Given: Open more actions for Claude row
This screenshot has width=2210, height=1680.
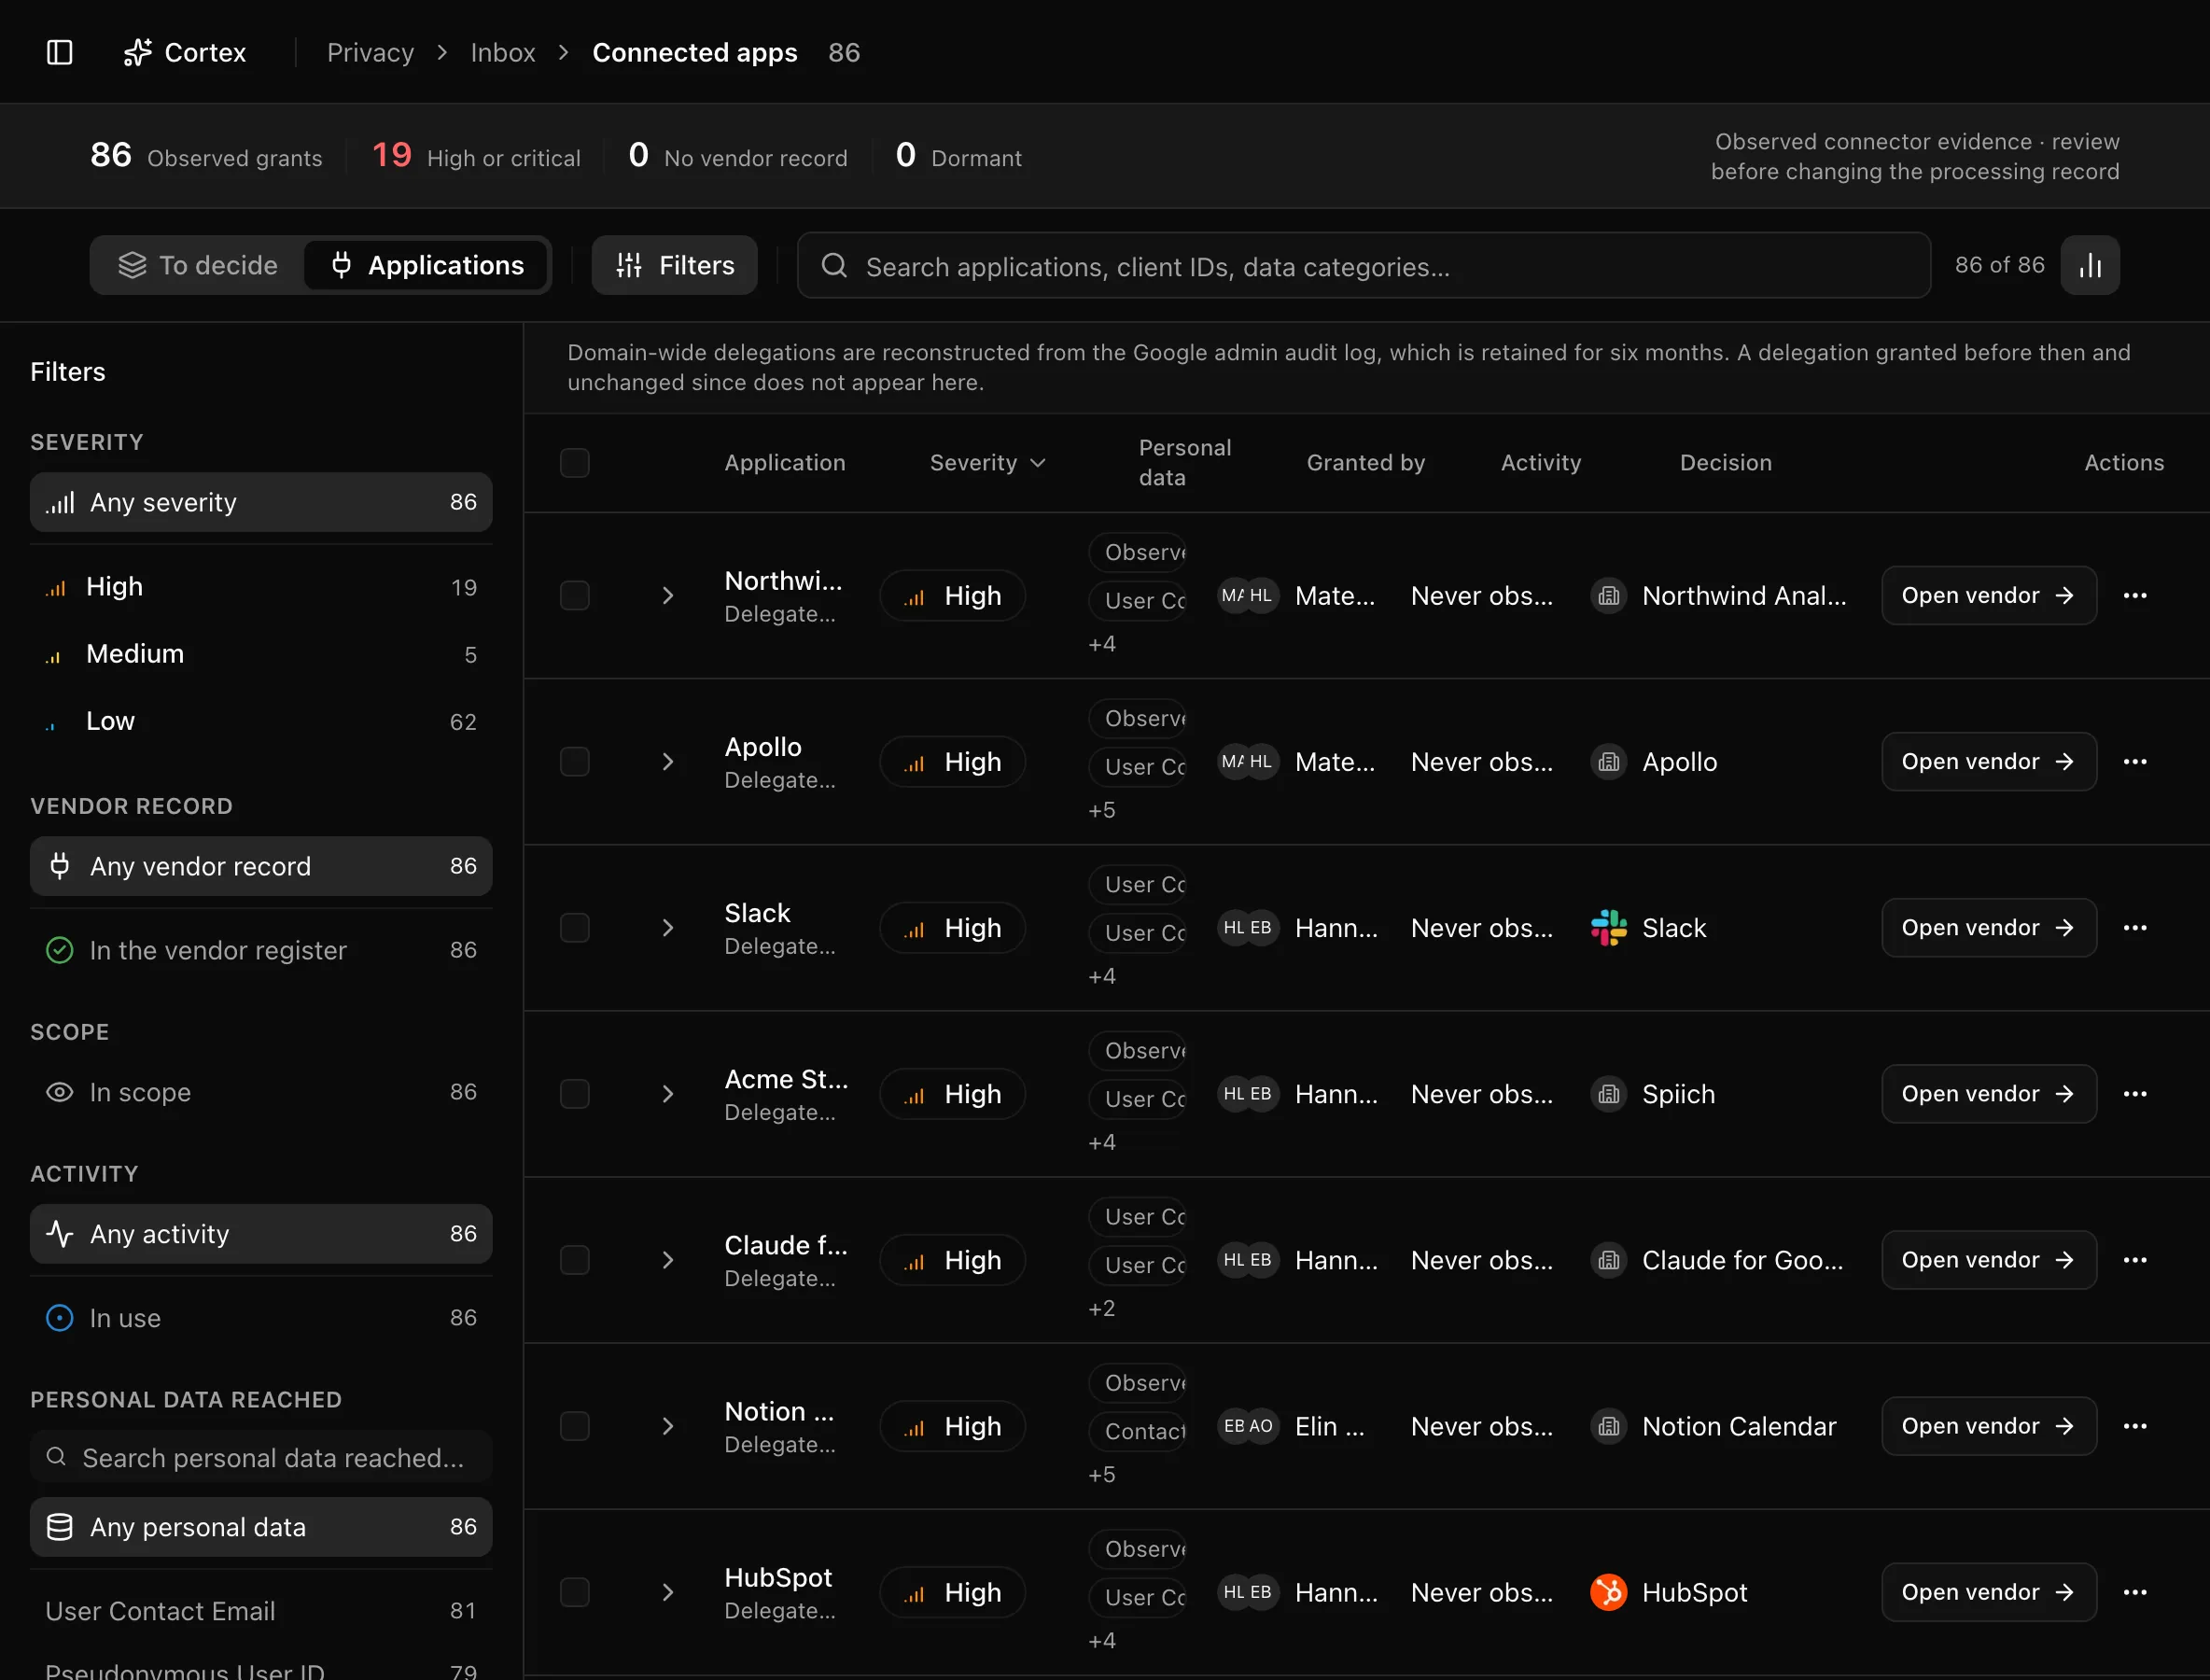Looking at the screenshot, I should 2135,1260.
